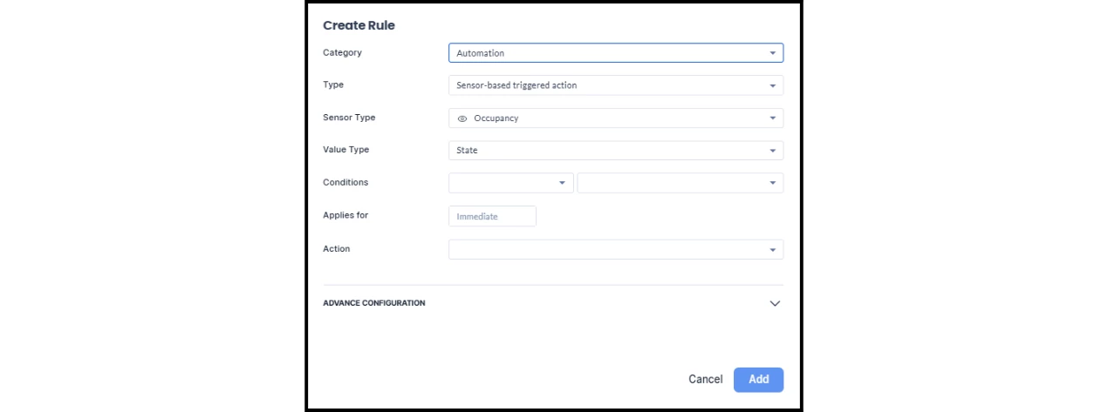The width and height of the screenshot is (1108, 412).
Task: Click the Applies for Immediate field
Action: [492, 216]
